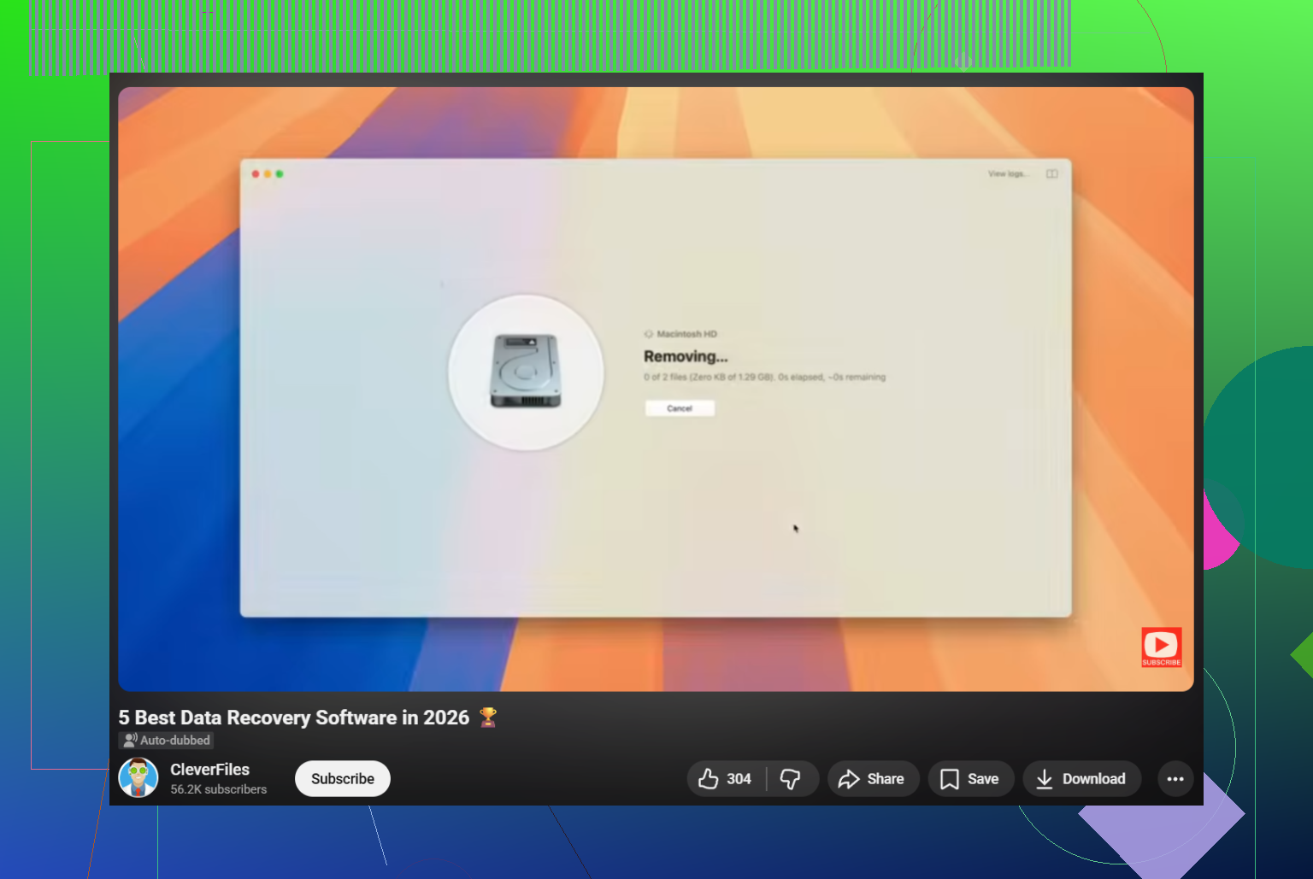Click the Cancel button in the video

pos(680,408)
